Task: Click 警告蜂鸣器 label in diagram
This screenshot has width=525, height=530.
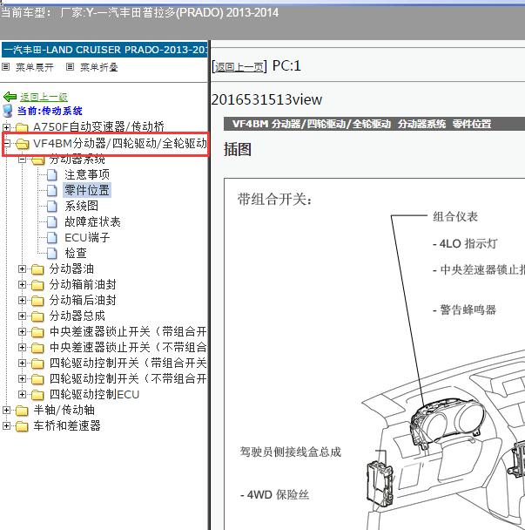Action: pos(465,309)
